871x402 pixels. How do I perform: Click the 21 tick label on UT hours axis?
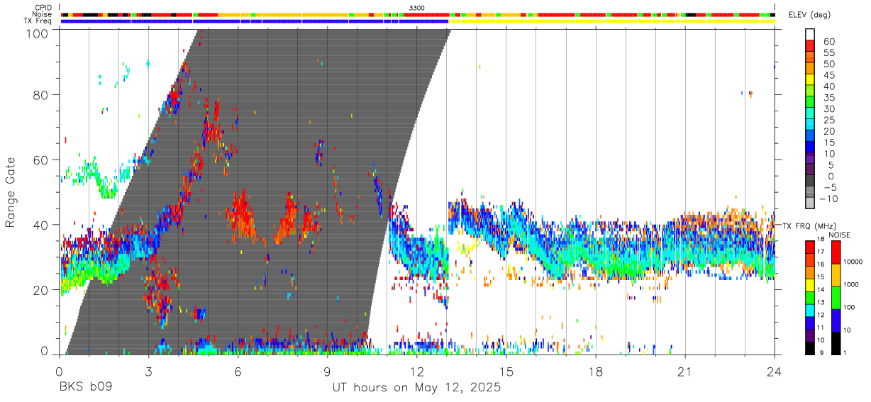pyautogui.click(x=685, y=372)
